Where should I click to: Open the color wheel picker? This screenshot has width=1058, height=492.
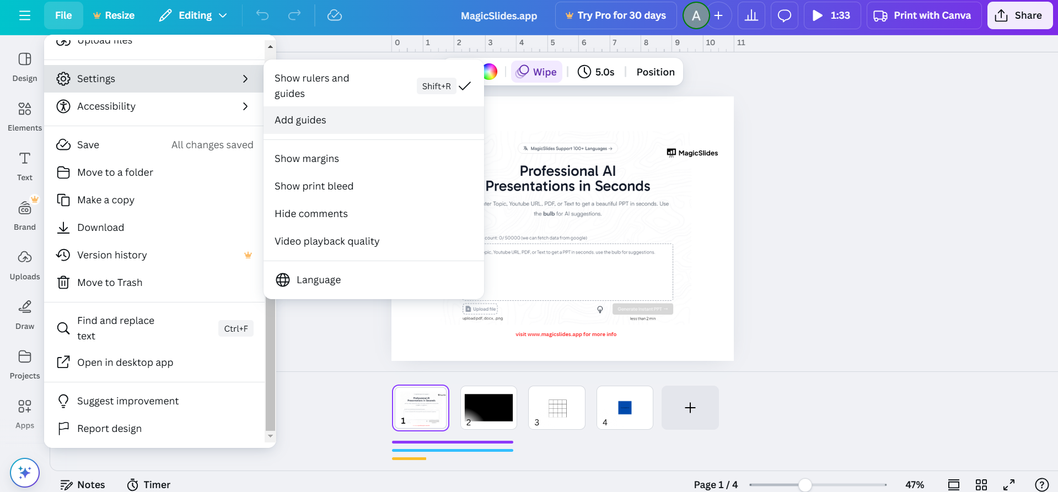(490, 72)
